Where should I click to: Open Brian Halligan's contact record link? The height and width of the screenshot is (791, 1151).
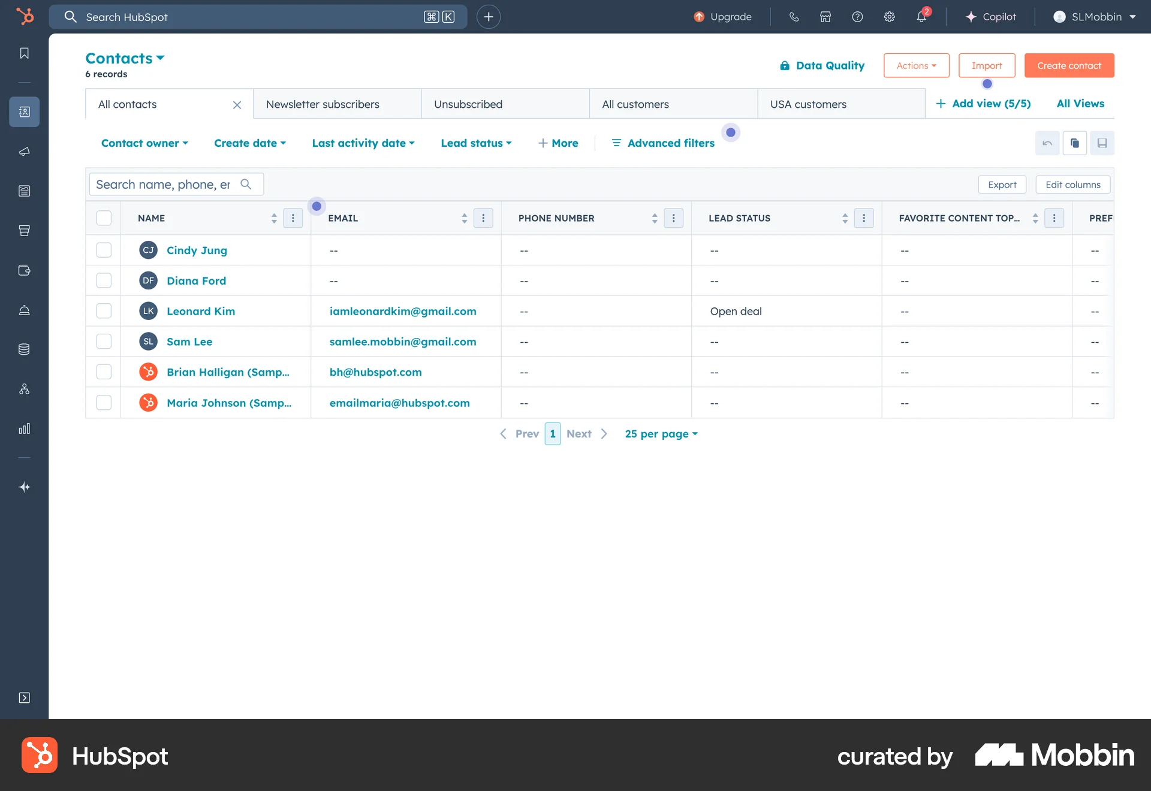tap(228, 372)
